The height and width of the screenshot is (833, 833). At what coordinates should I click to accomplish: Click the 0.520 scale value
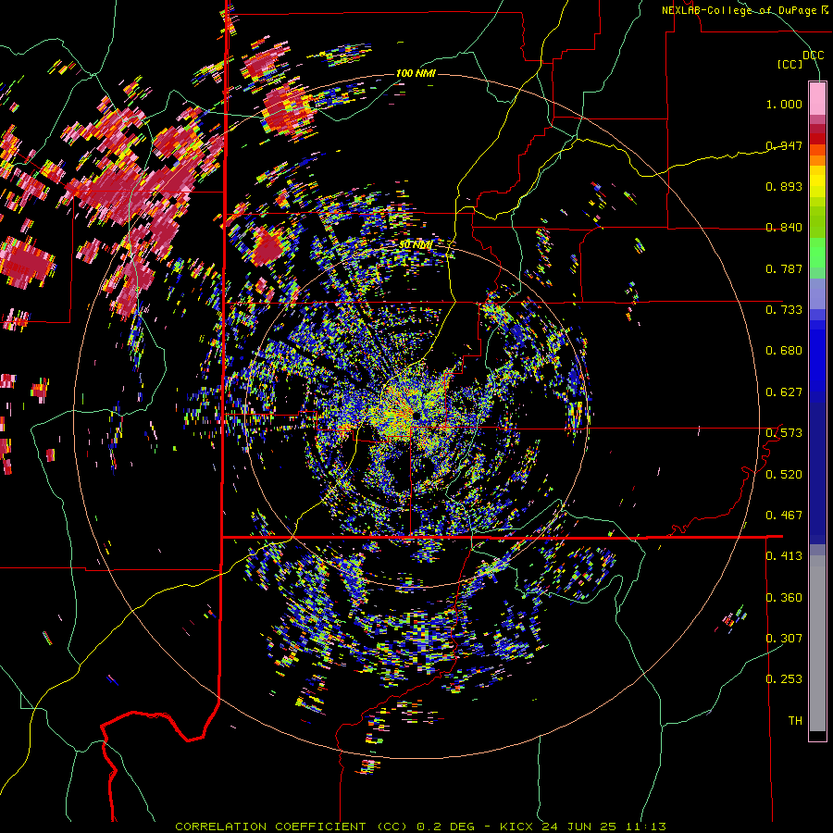(x=784, y=475)
